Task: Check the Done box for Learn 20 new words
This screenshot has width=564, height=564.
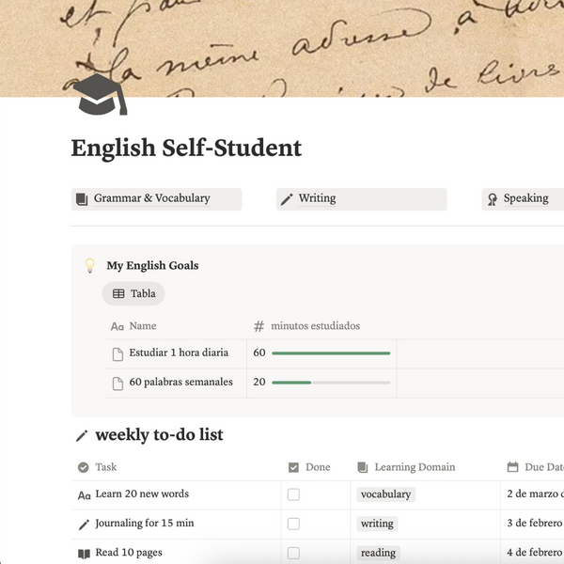Action: [x=293, y=494]
